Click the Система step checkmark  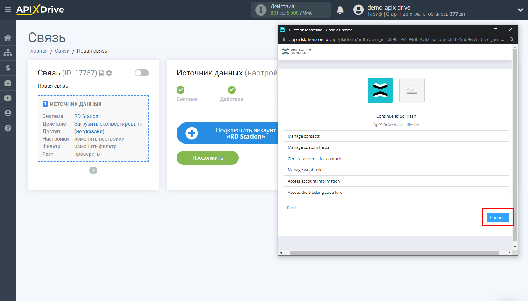point(181,90)
